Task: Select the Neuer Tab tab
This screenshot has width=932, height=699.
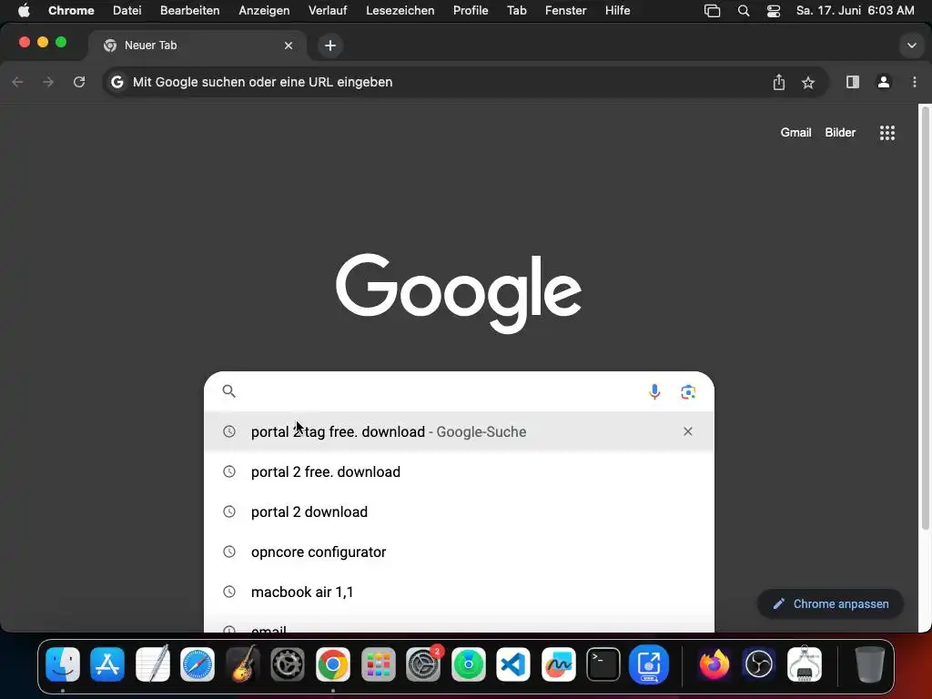Action: click(198, 46)
